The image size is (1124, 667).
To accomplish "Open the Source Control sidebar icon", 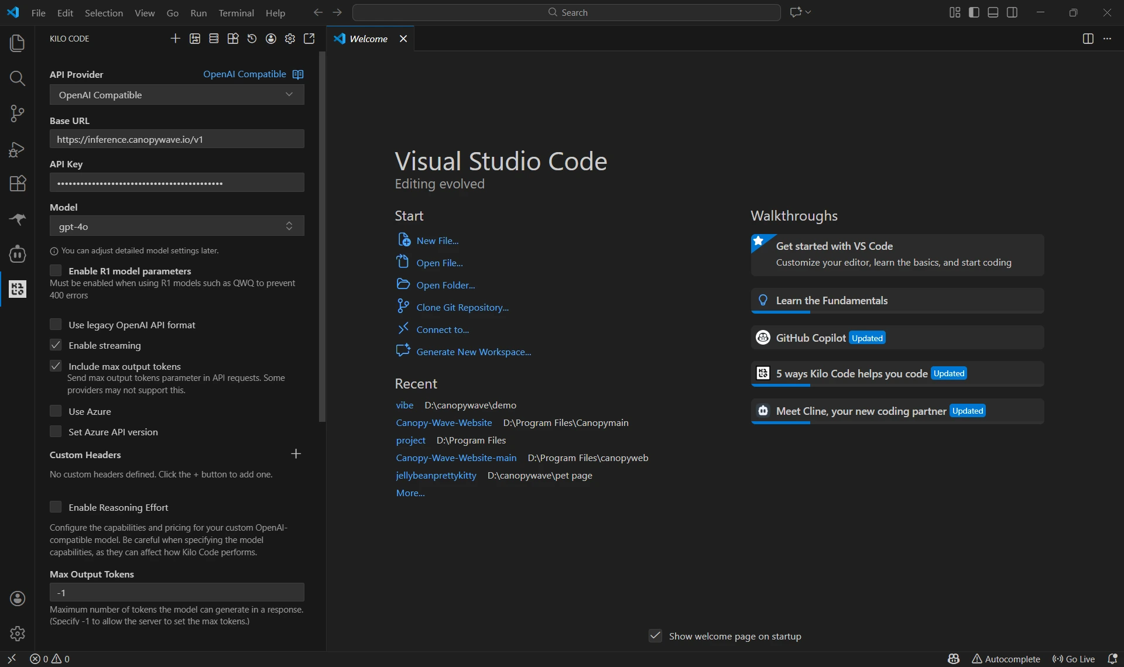I will pyautogui.click(x=17, y=114).
